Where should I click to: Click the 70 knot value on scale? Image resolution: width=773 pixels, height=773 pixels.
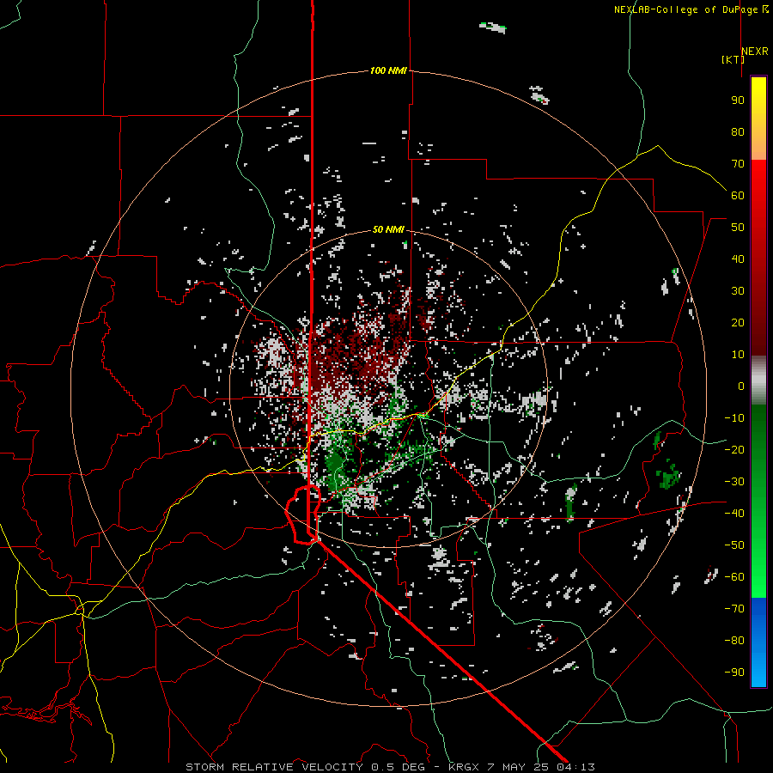point(738,164)
